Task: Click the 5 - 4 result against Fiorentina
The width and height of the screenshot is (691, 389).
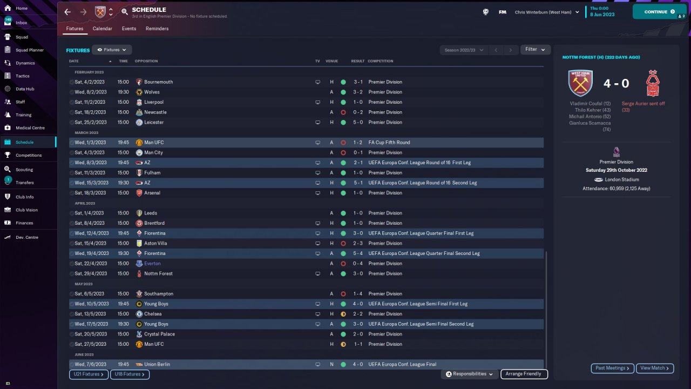Action: coord(358,253)
